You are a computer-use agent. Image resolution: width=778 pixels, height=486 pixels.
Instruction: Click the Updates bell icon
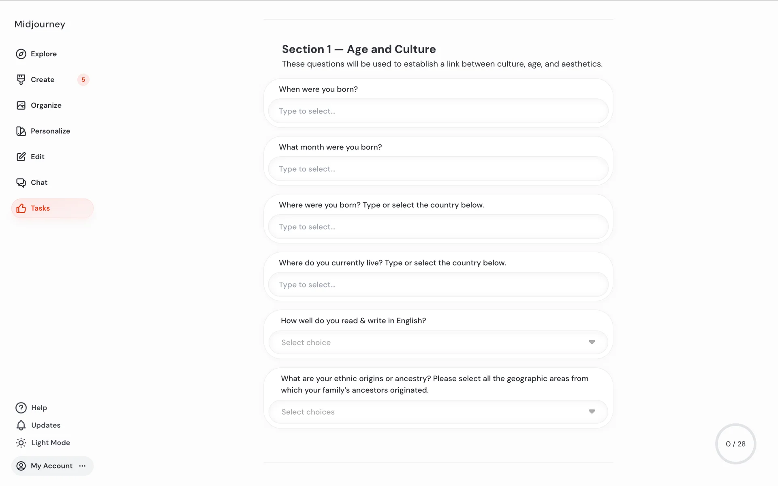point(21,425)
